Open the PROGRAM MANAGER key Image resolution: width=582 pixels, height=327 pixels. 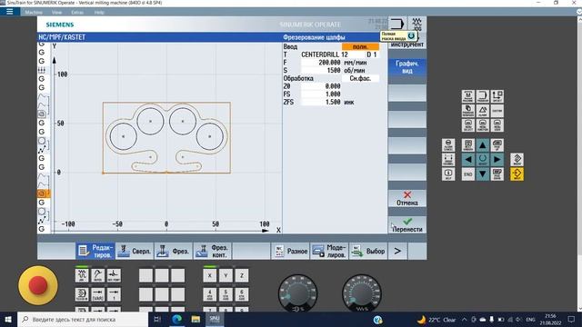[x=468, y=111]
